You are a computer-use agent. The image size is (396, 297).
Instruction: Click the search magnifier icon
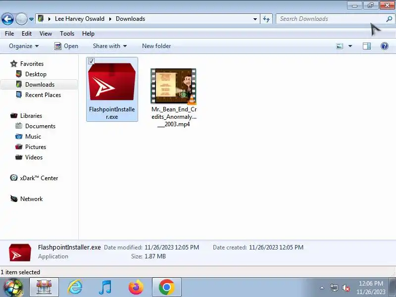click(389, 19)
